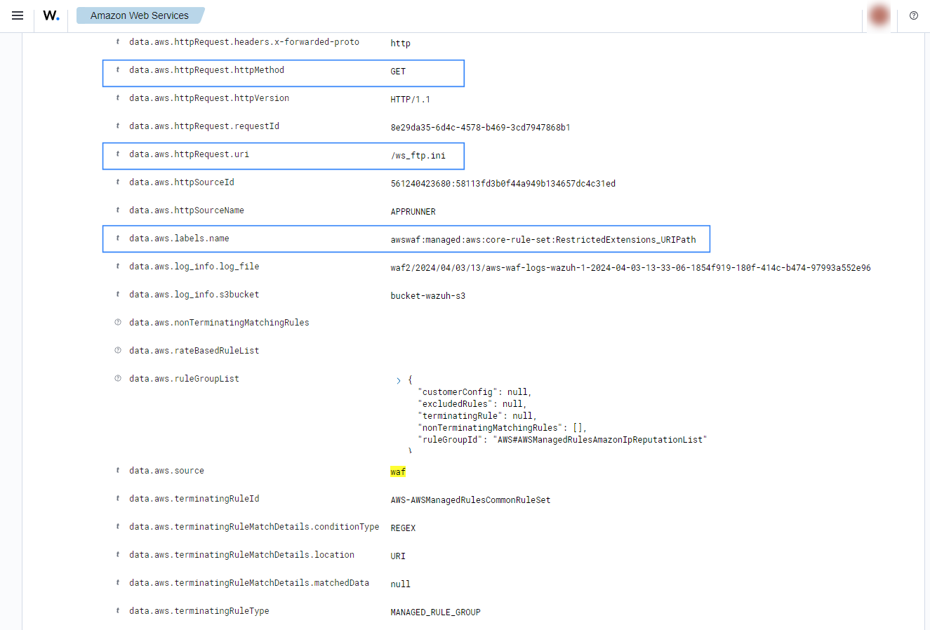The image size is (930, 630).
Task: Open the user avatar menu
Action: pyautogui.click(x=879, y=15)
